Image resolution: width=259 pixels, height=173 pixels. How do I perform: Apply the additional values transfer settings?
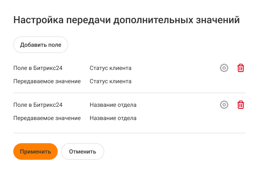pos(35,151)
